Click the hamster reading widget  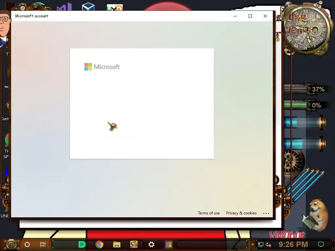315,215
